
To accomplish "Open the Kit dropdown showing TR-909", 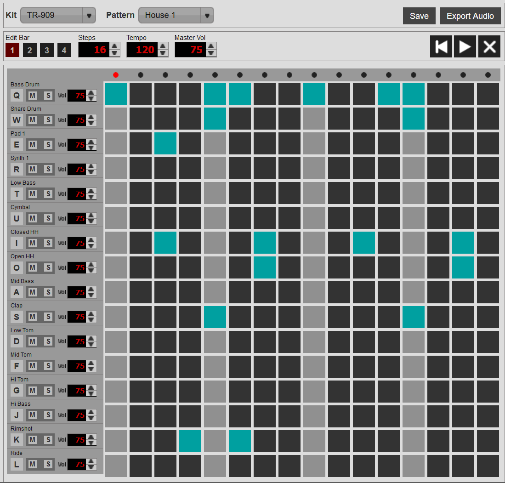I will 58,15.
